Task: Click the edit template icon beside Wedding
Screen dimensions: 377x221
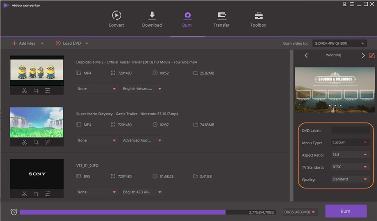Action: pyautogui.click(x=372, y=55)
